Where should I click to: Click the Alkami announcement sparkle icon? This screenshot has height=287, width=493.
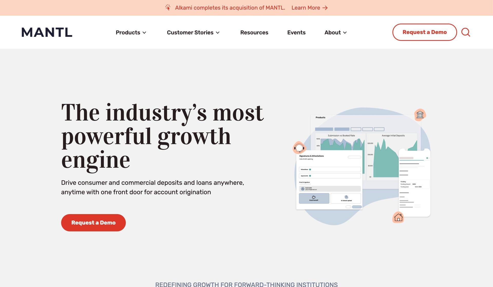167,7
